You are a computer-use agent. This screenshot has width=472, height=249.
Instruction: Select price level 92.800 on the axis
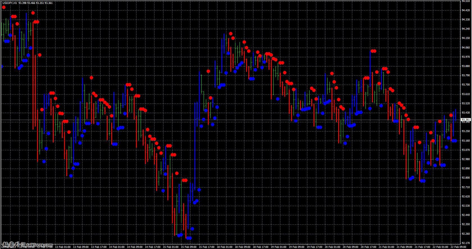[466, 178]
